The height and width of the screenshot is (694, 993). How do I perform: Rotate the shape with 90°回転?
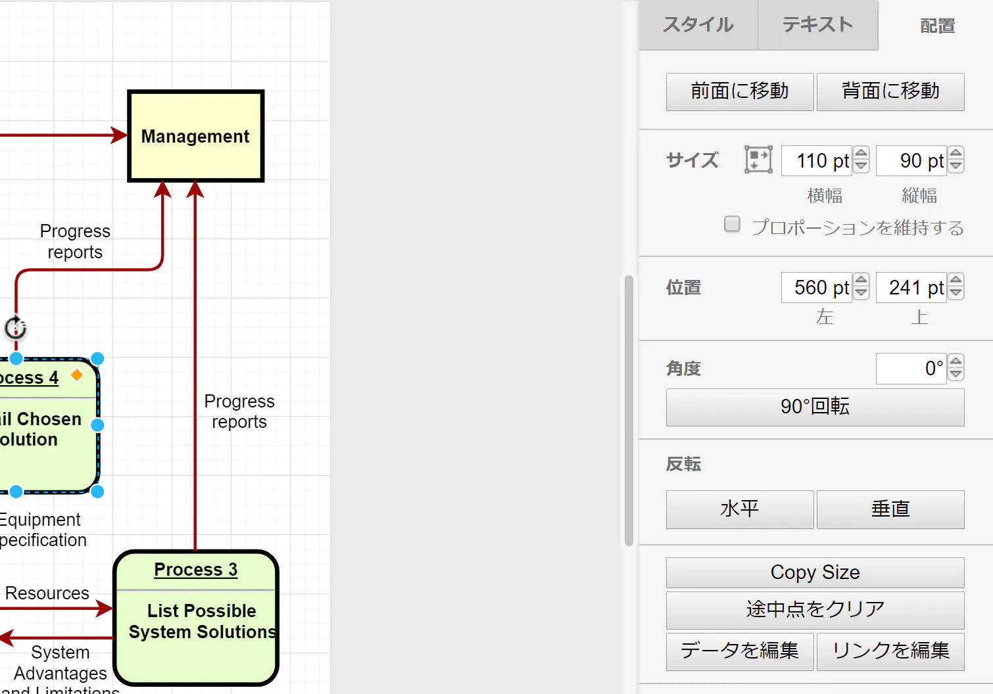(x=815, y=407)
